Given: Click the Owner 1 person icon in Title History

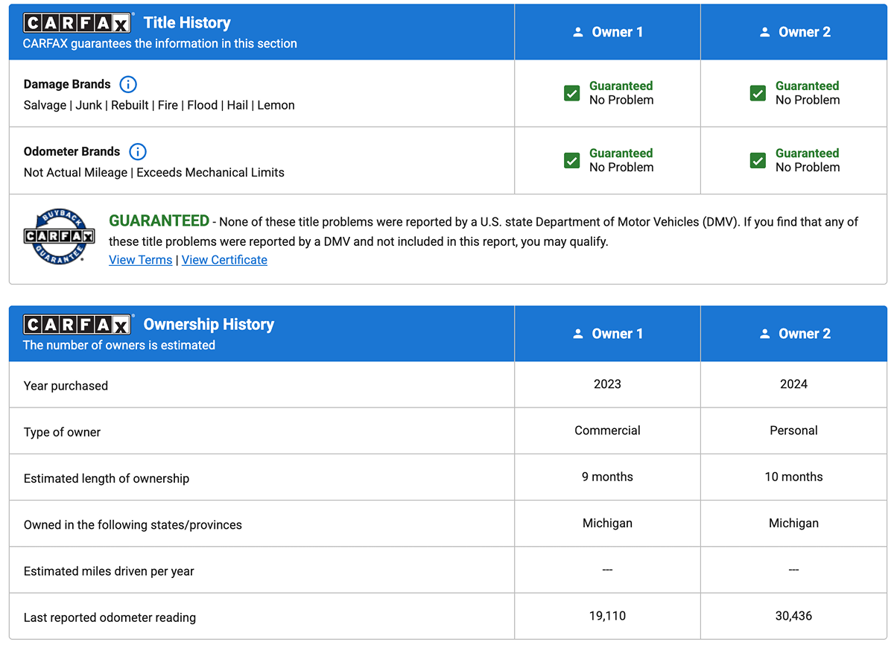Looking at the screenshot, I should (578, 32).
